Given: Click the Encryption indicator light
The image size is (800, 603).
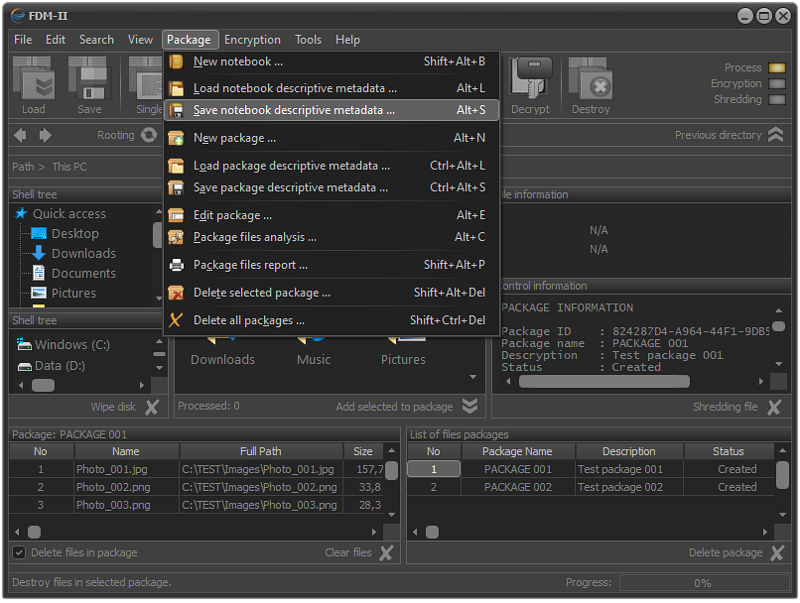Looking at the screenshot, I should coord(777,83).
